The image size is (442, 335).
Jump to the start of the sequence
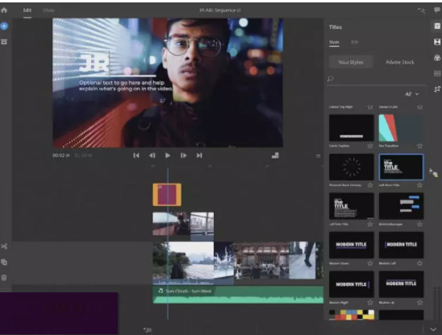coord(136,155)
